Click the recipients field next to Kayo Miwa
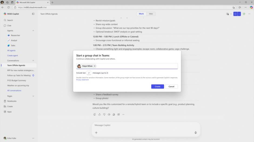Viewport: 254px width, 142px height. [135, 66]
